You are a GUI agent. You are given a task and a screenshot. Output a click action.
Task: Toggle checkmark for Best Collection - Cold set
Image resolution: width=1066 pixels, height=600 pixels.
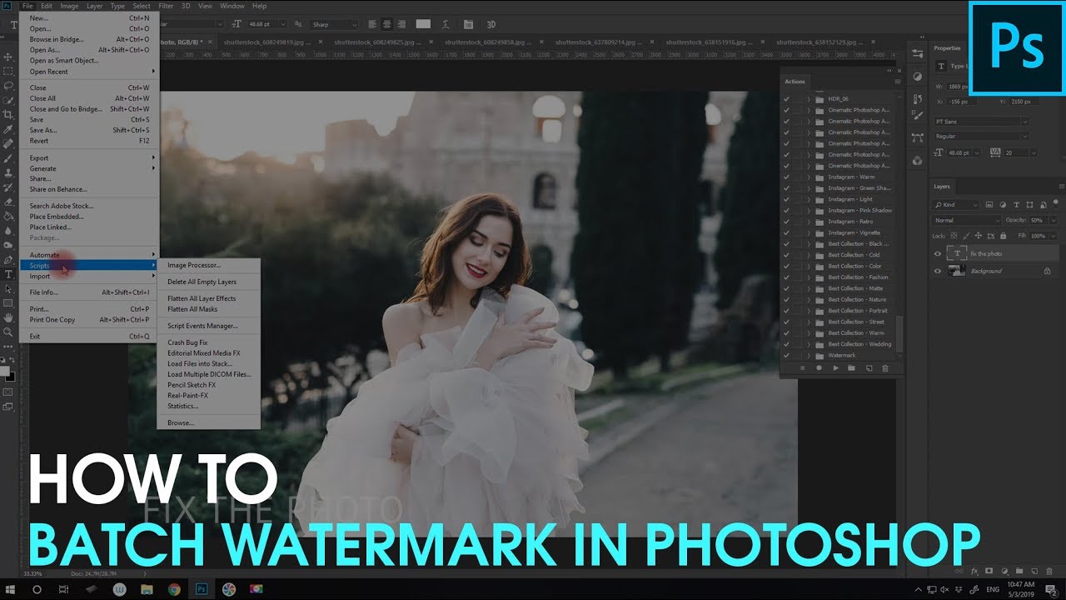click(x=787, y=255)
